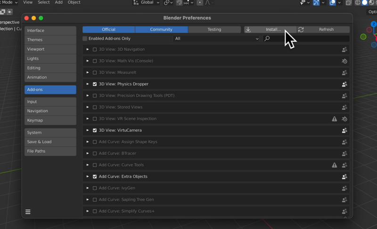Enable the 3D View: MeasureIt checkbox
Screen dimensions: 377x229
coord(95,73)
